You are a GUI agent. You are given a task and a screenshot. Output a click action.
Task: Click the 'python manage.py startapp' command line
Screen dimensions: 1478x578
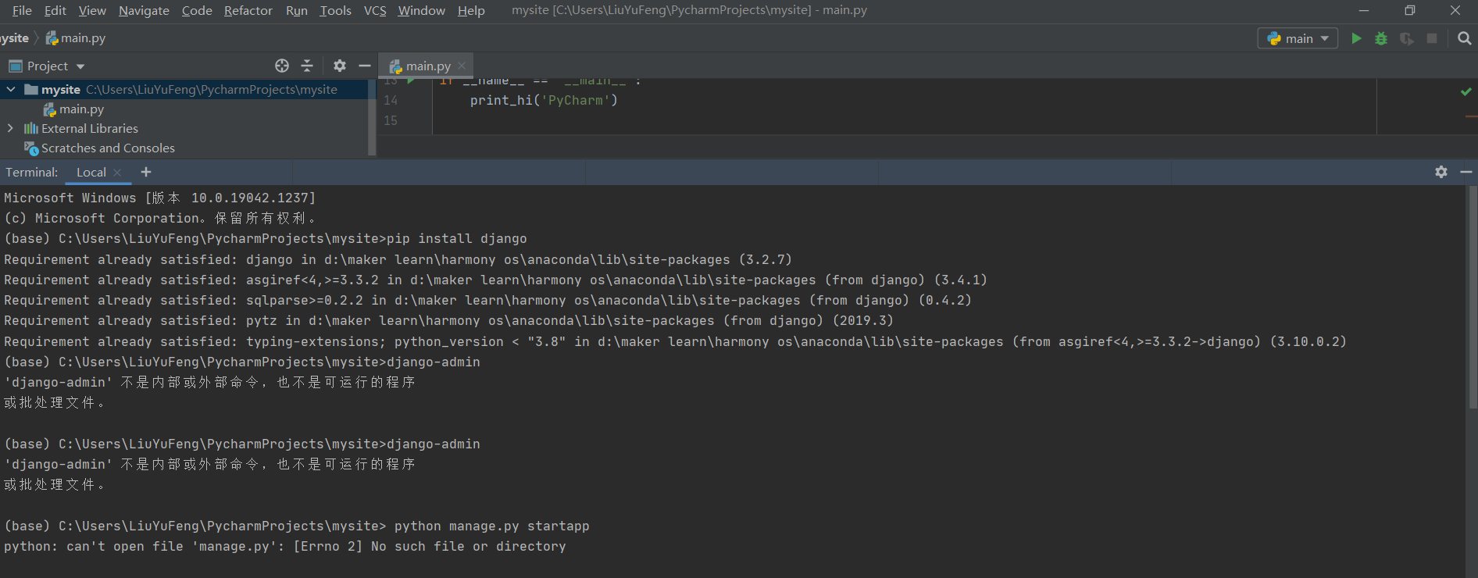(x=297, y=526)
